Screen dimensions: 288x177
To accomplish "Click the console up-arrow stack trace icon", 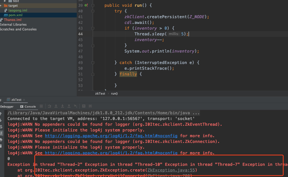I will pyautogui.click(x=1, y=114).
